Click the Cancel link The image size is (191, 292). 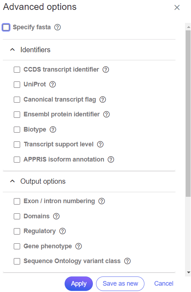163,284
